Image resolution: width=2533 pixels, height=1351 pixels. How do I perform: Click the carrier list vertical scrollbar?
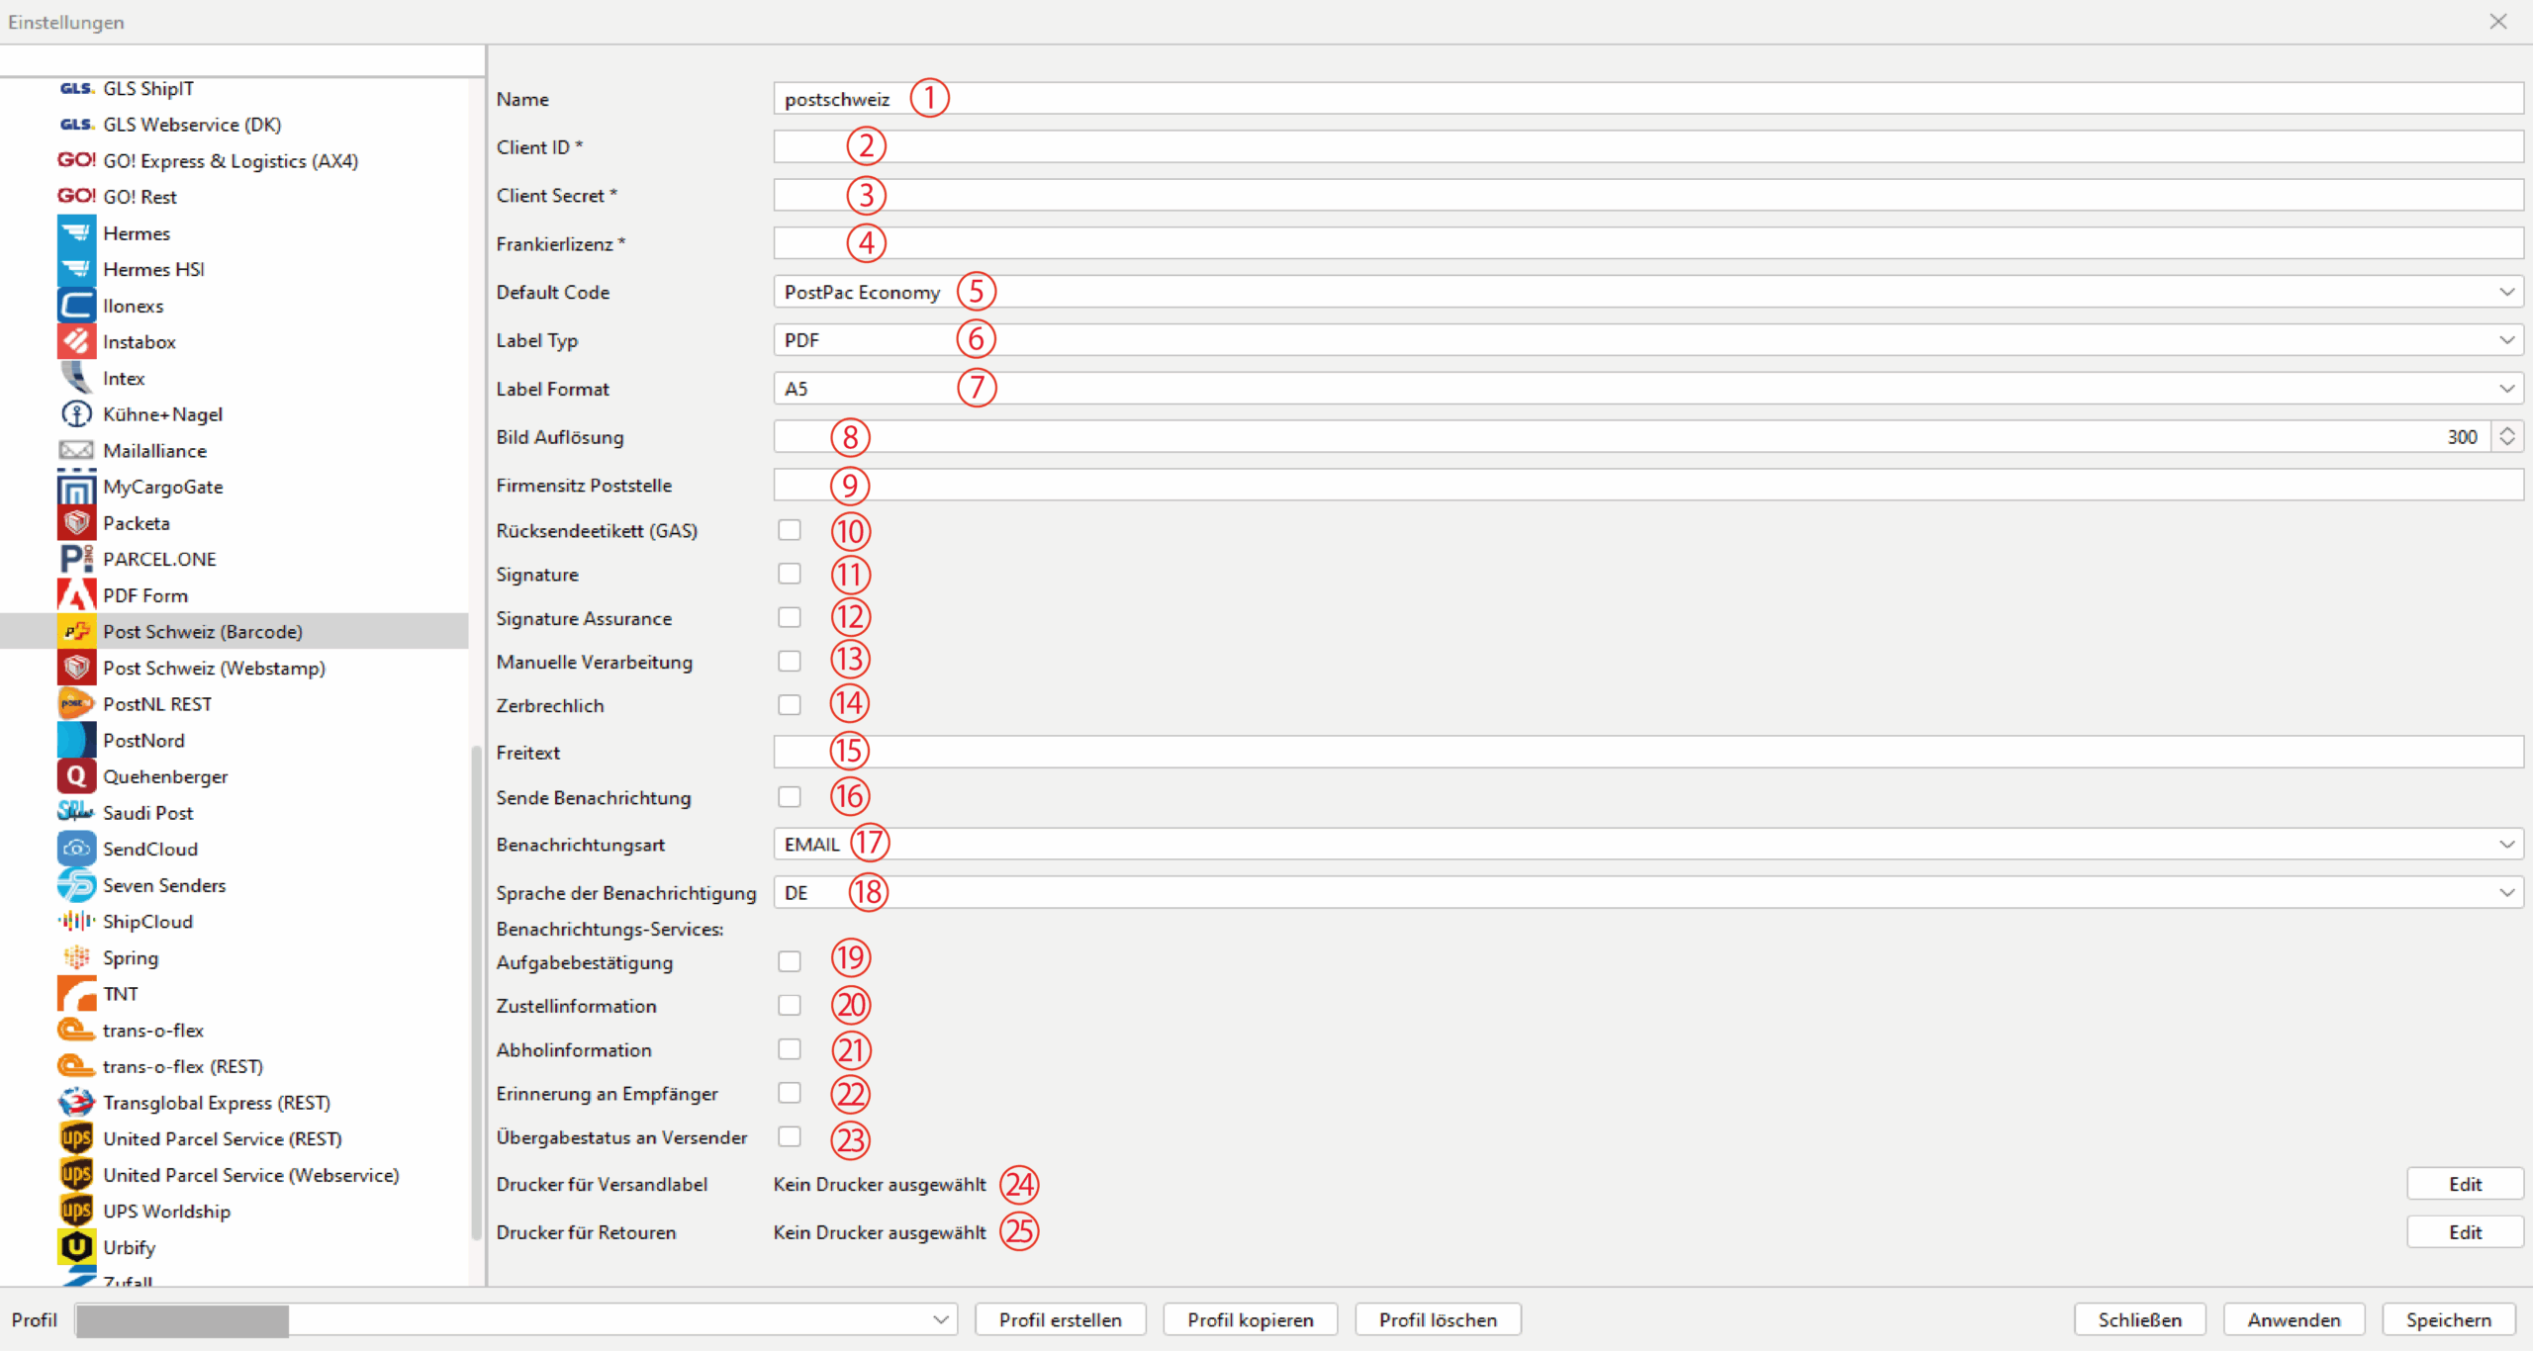click(x=477, y=992)
